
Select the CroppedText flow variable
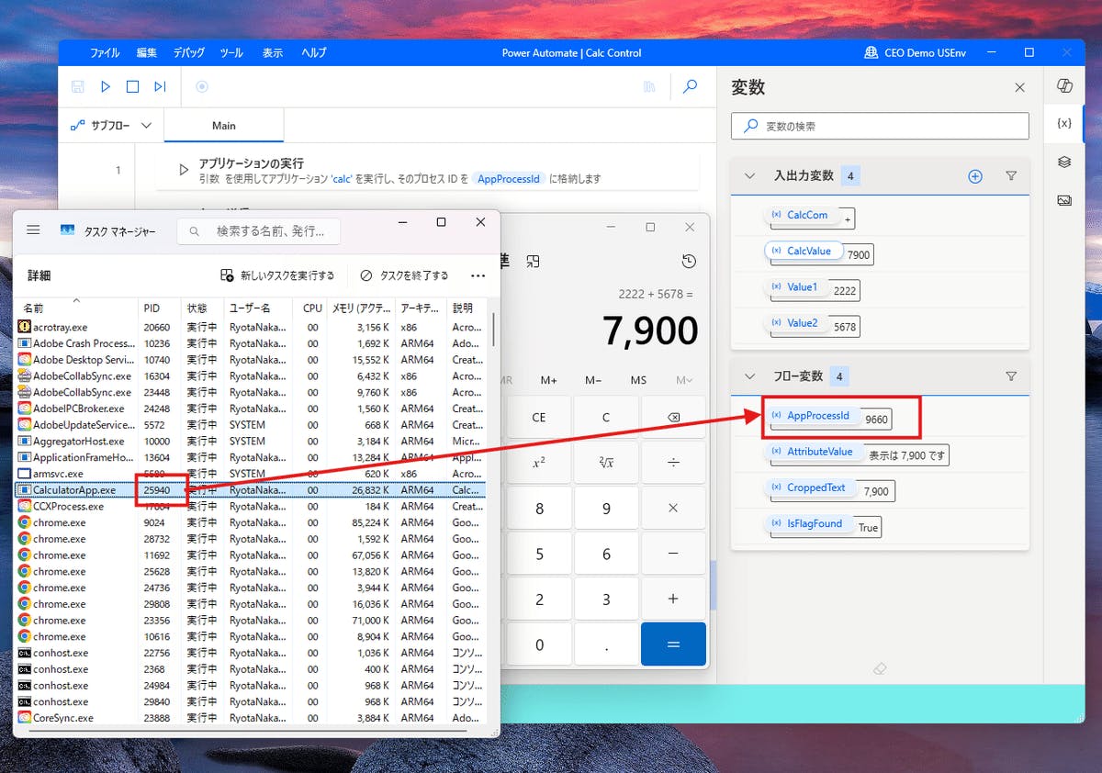tap(811, 487)
